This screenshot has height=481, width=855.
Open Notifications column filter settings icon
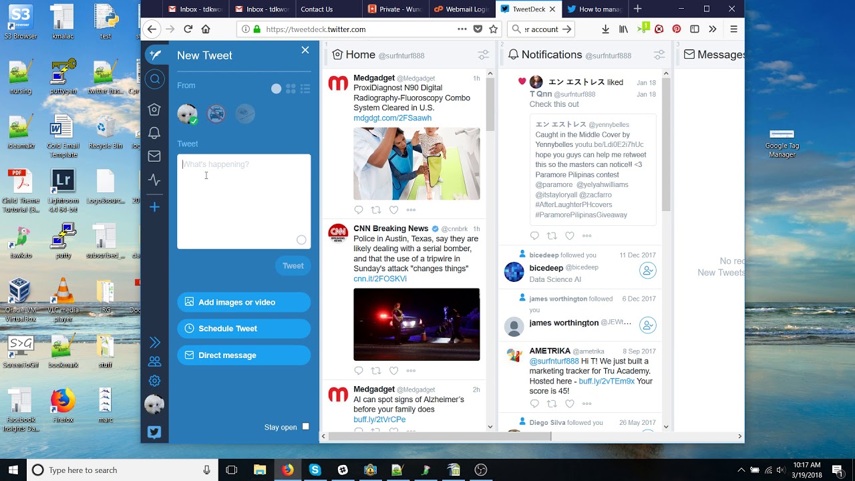(659, 55)
